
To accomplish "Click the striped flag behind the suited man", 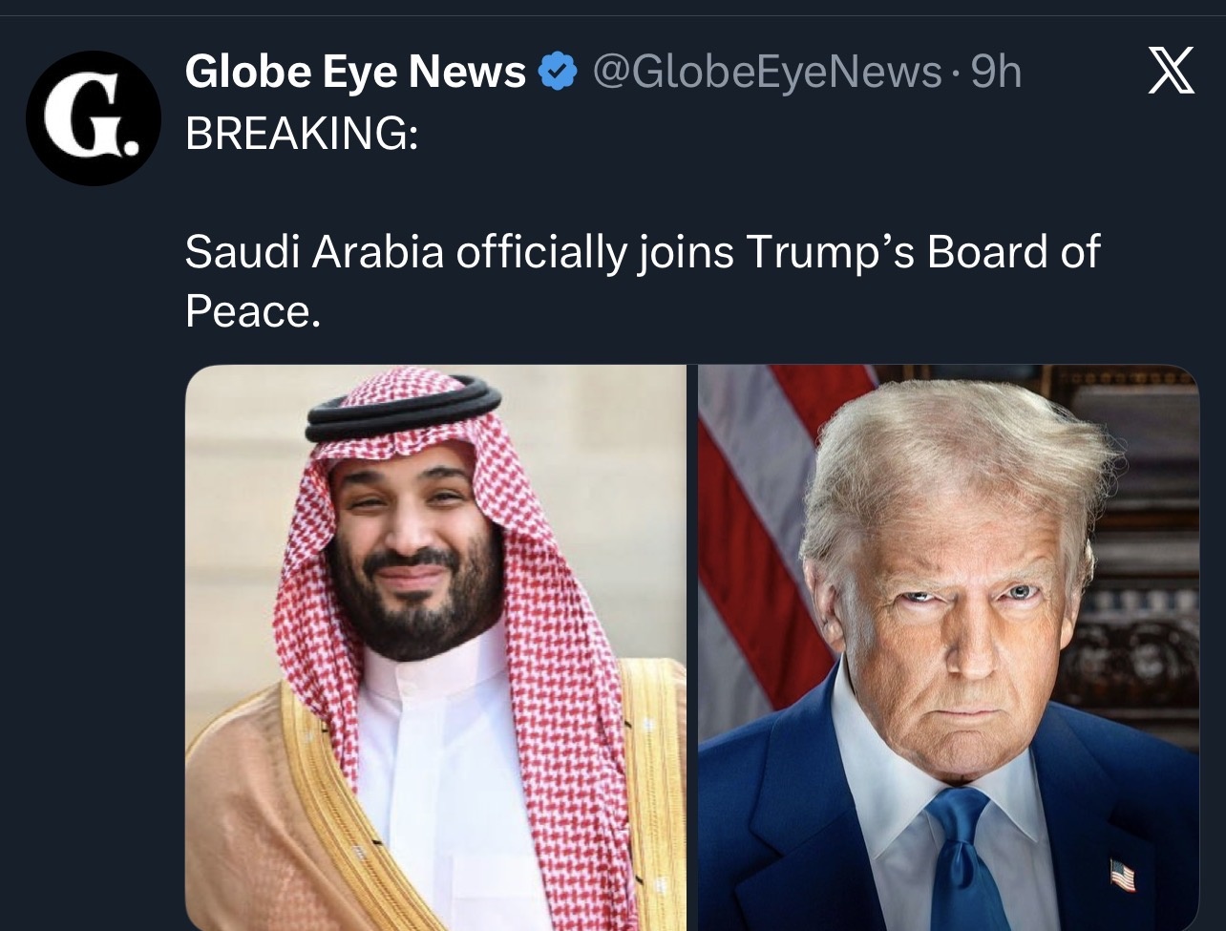I will point(764,535).
